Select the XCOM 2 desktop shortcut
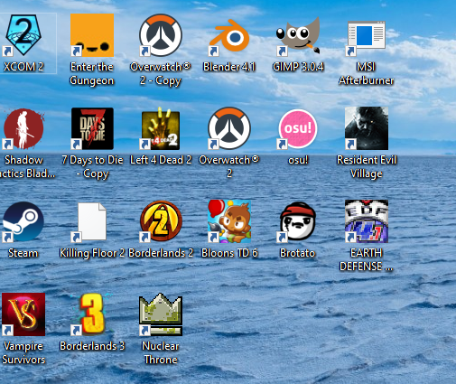This screenshot has height=384, width=456. pos(23,35)
